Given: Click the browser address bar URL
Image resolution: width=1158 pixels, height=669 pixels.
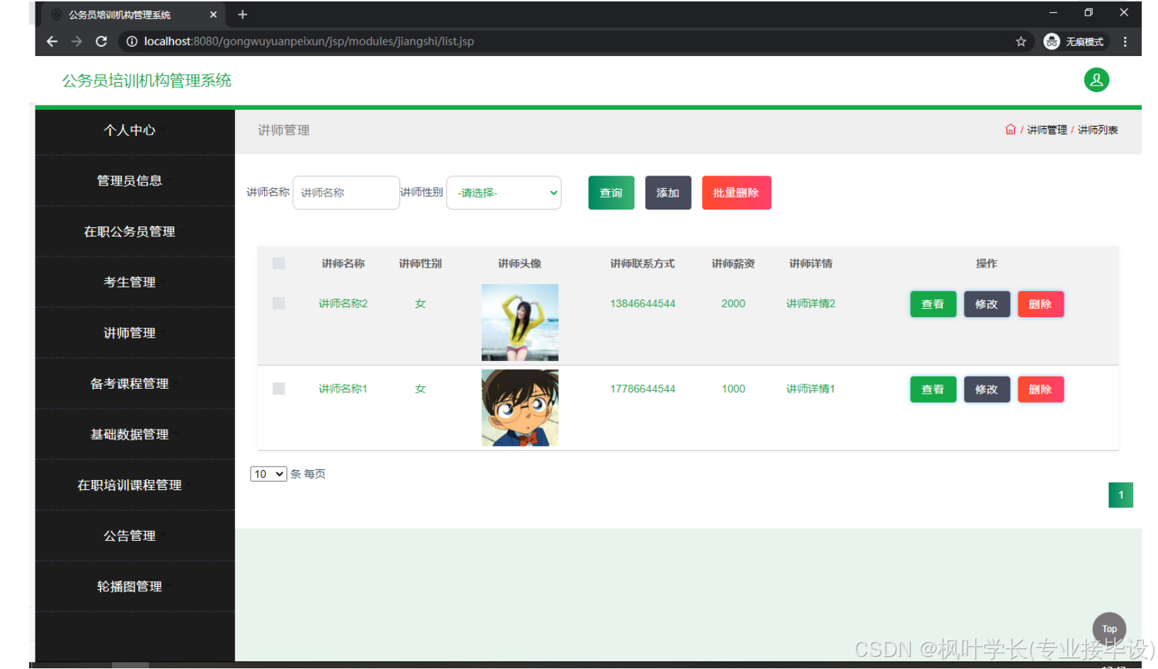Looking at the screenshot, I should pos(309,42).
